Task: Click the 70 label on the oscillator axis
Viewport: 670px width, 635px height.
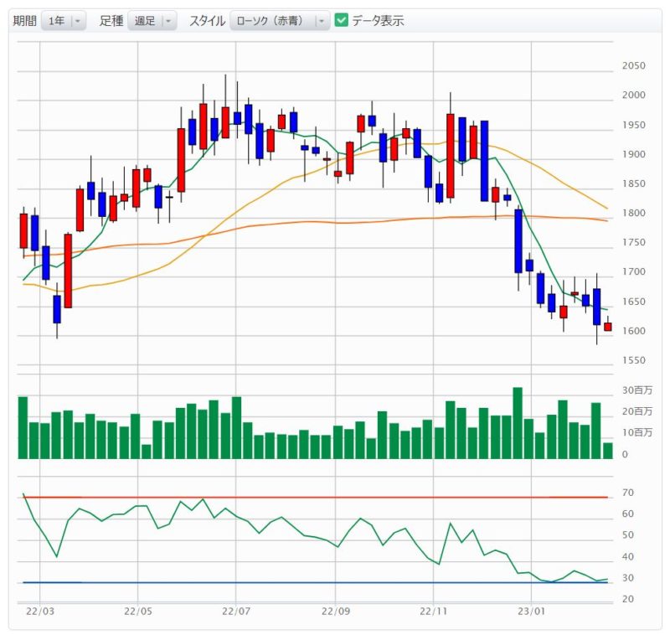Action: pyautogui.click(x=627, y=493)
